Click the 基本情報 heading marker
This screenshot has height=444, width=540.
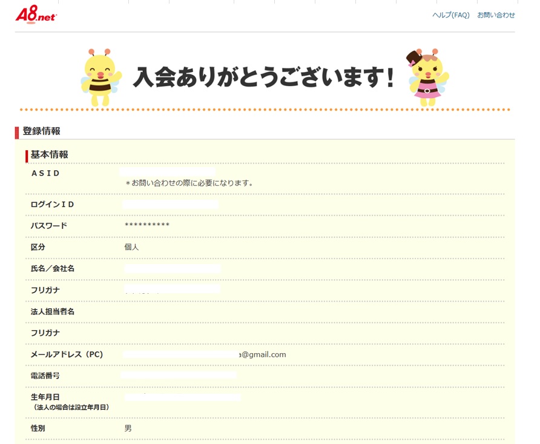pos(25,154)
